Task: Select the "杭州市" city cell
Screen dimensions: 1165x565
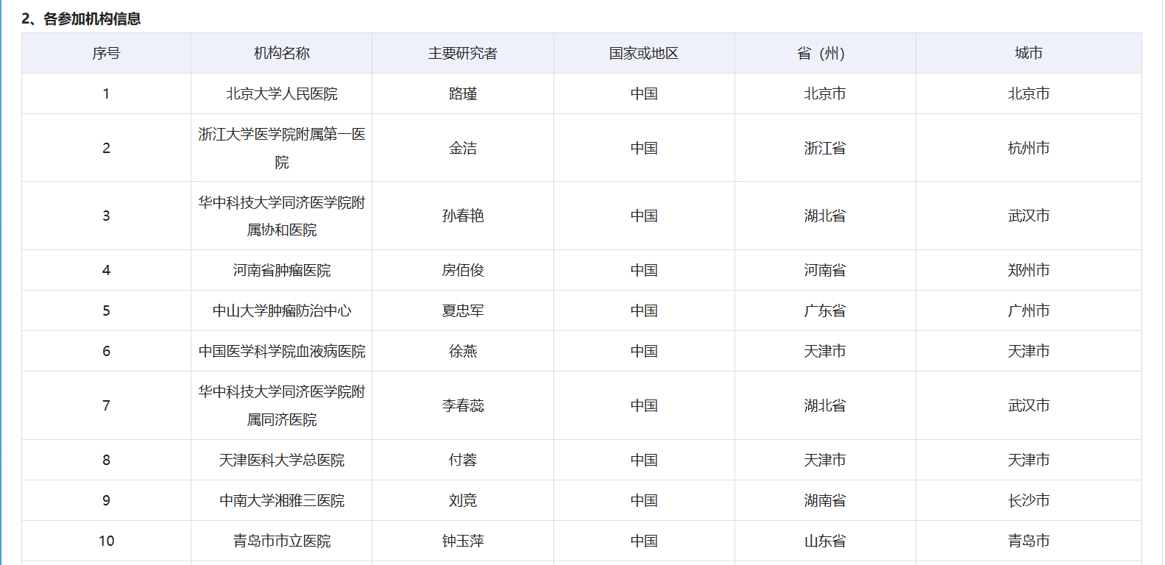Action: 1029,148
